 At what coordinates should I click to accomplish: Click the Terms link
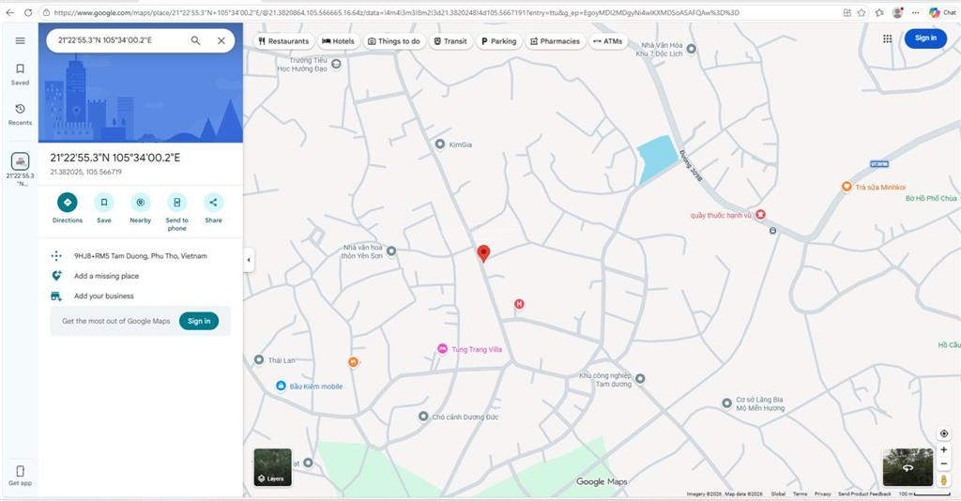(800, 493)
